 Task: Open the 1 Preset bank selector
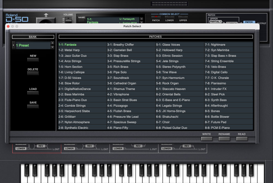click(33, 45)
